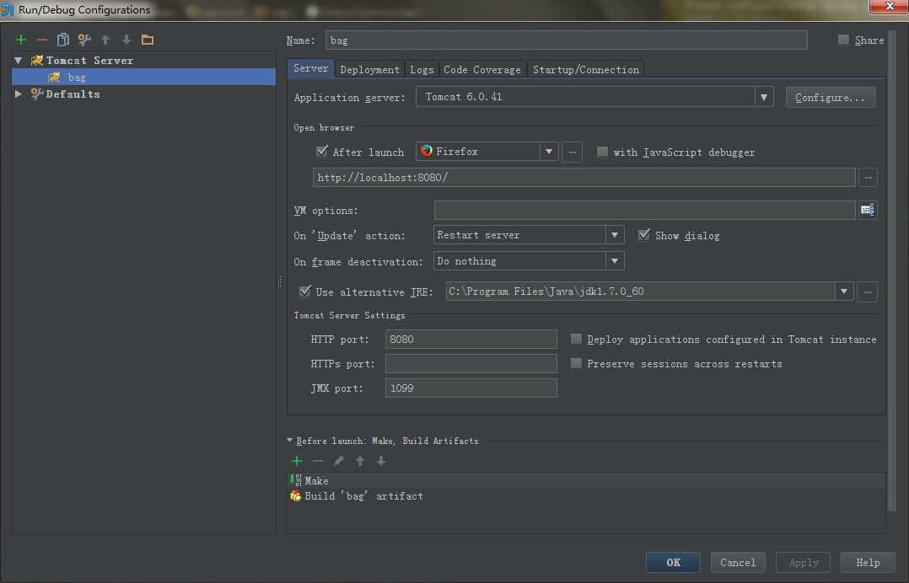The height and width of the screenshot is (583, 909).
Task: Open alternative JRE path dropdown arrow
Action: coord(844,291)
